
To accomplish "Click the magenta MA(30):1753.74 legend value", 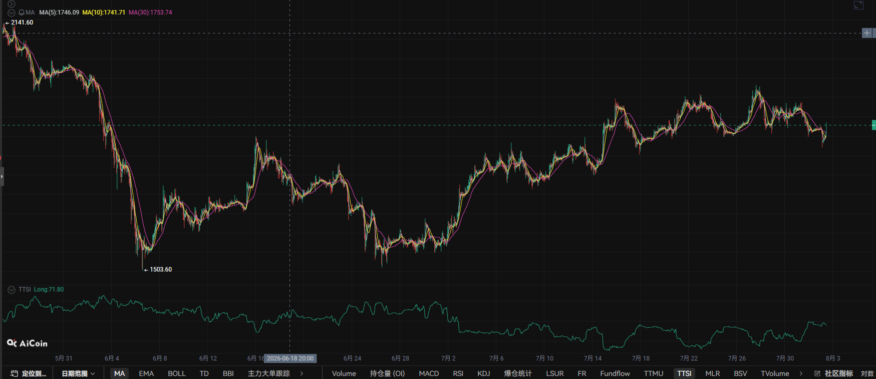I will point(150,12).
